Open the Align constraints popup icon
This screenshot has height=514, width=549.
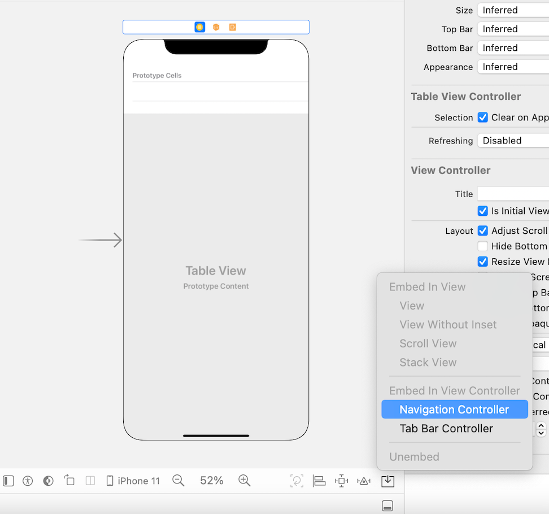[x=319, y=481]
